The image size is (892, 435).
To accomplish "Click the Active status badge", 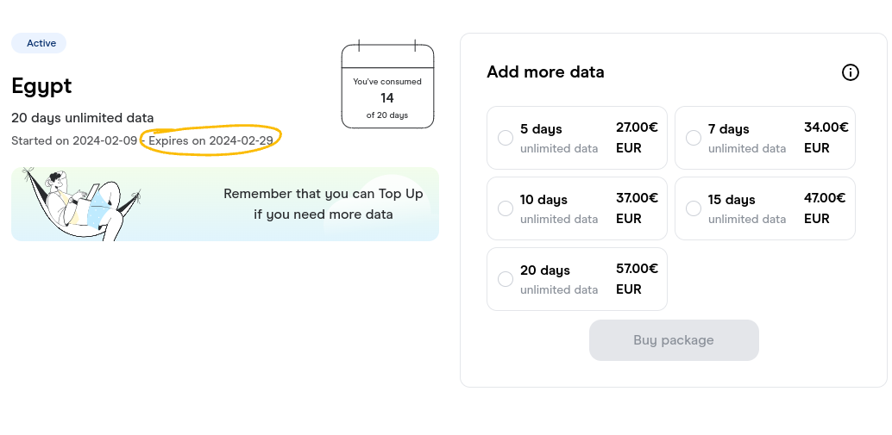I will (39, 43).
